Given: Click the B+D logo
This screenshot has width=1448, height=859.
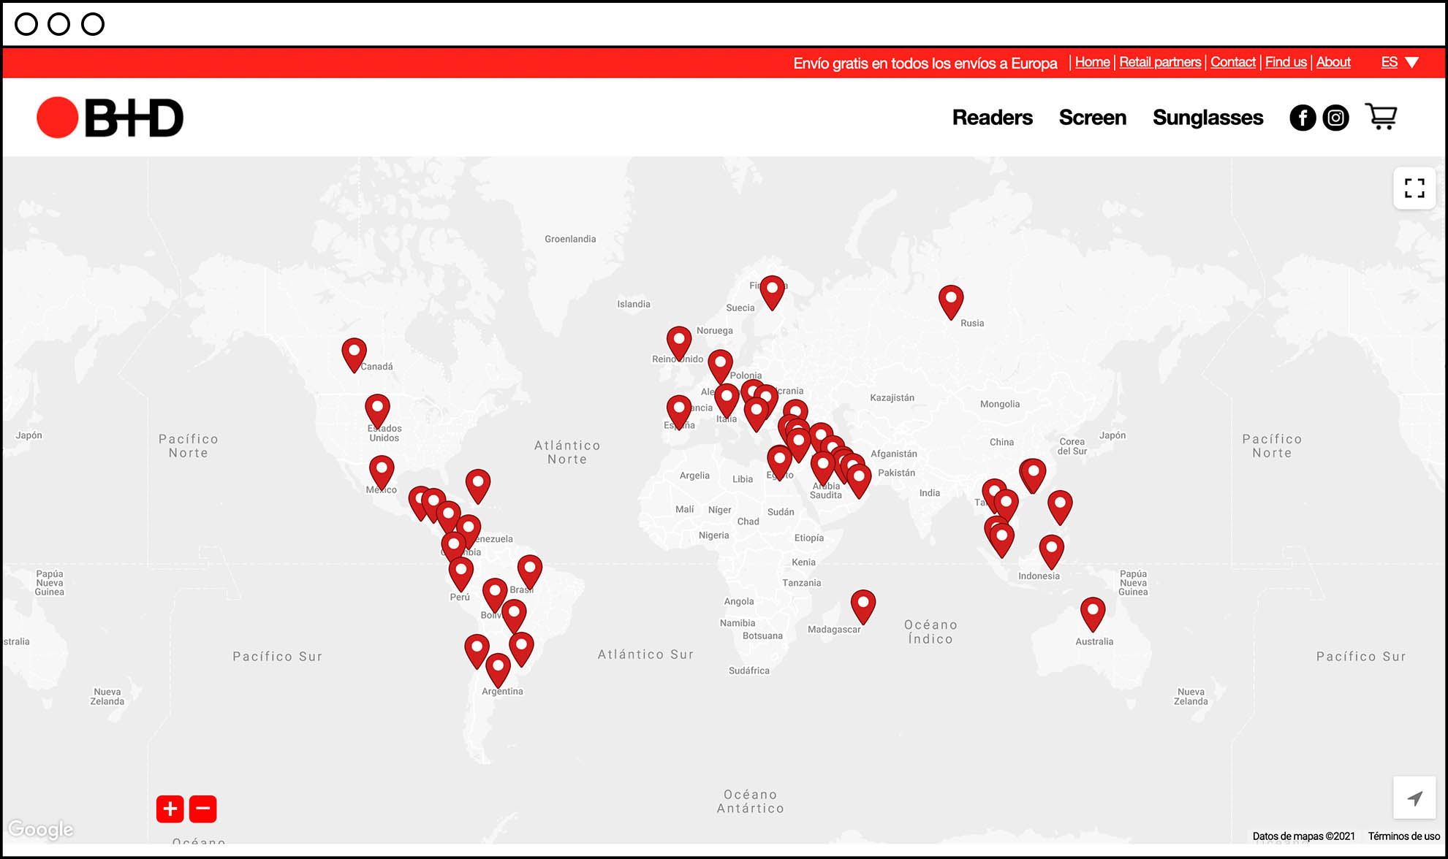Looking at the screenshot, I should (x=110, y=118).
